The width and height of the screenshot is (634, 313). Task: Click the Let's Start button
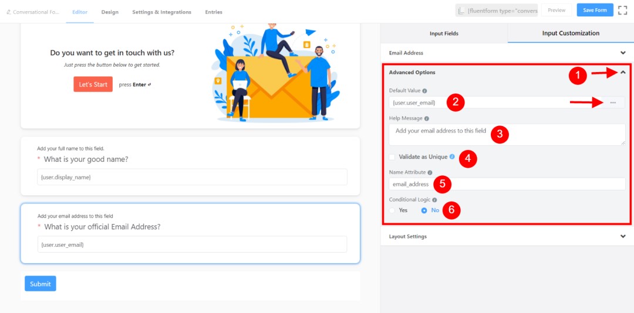(x=93, y=84)
